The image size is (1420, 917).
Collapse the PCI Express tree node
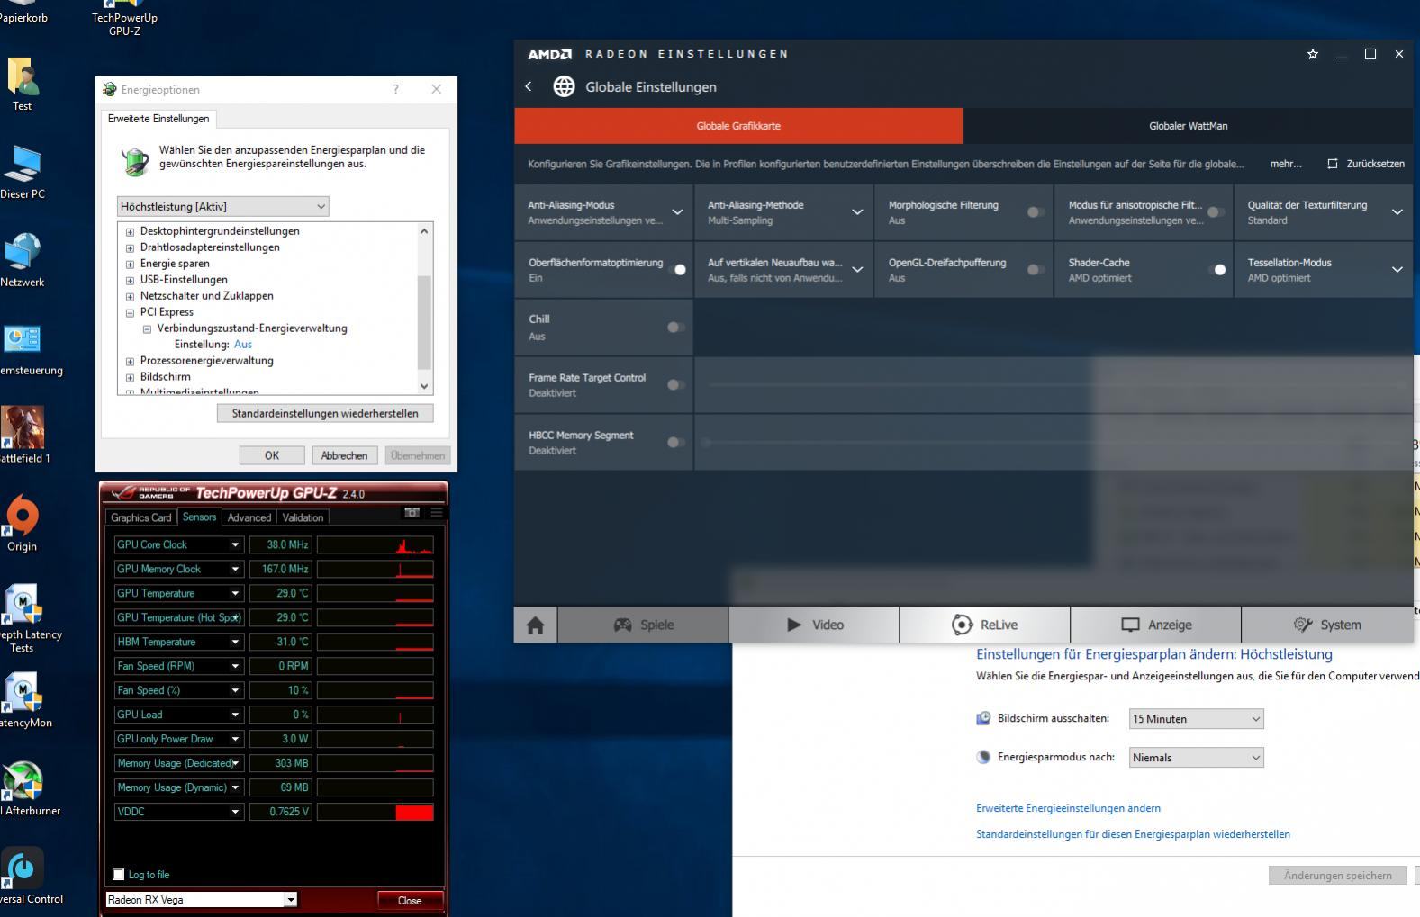130,312
